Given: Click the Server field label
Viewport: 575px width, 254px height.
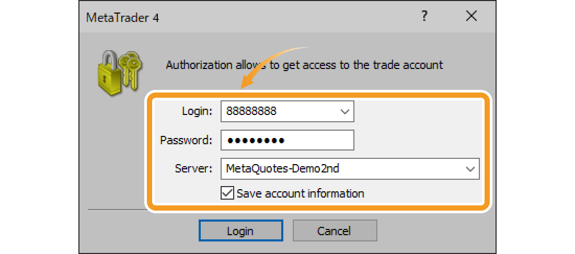Looking at the screenshot, I should [194, 169].
